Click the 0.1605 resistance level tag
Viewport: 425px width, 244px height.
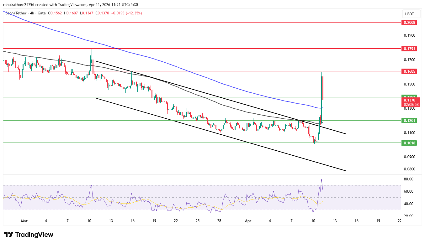(x=409, y=71)
